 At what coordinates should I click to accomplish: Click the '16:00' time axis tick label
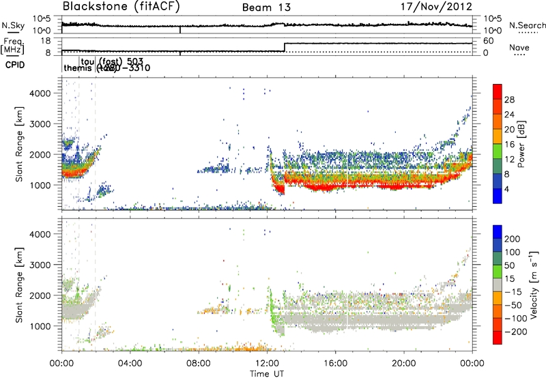tap(335, 364)
